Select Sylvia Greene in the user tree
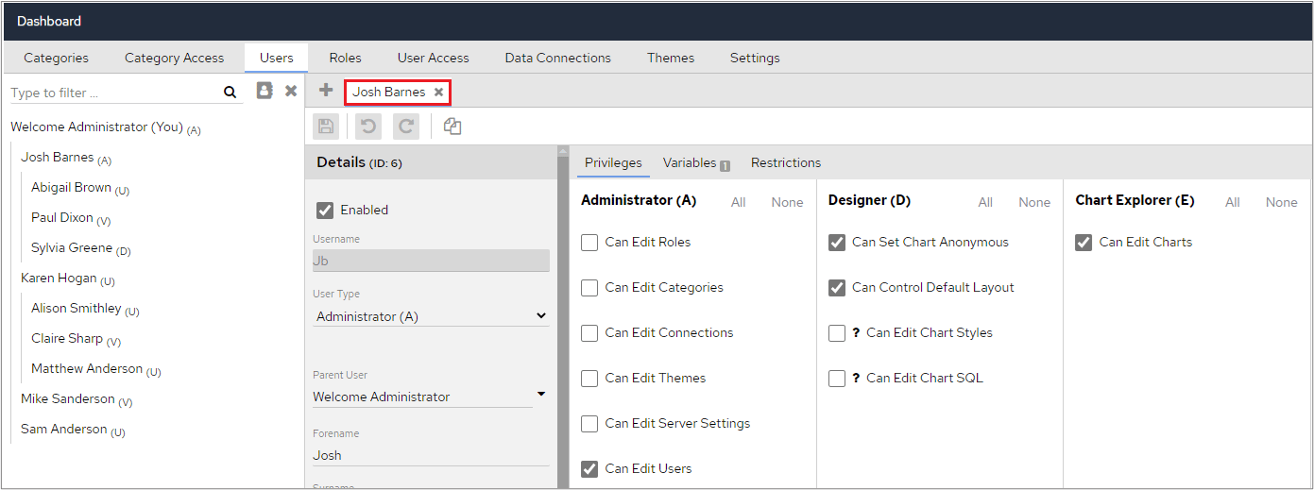The height and width of the screenshot is (490, 1314). pos(81,248)
